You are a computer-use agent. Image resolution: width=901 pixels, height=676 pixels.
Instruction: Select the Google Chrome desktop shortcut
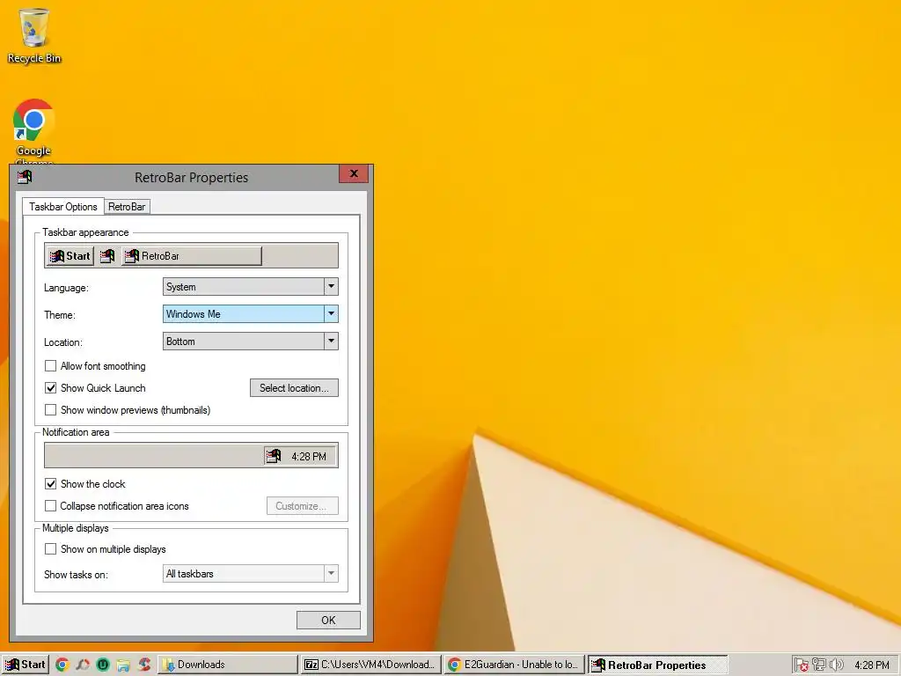33,132
